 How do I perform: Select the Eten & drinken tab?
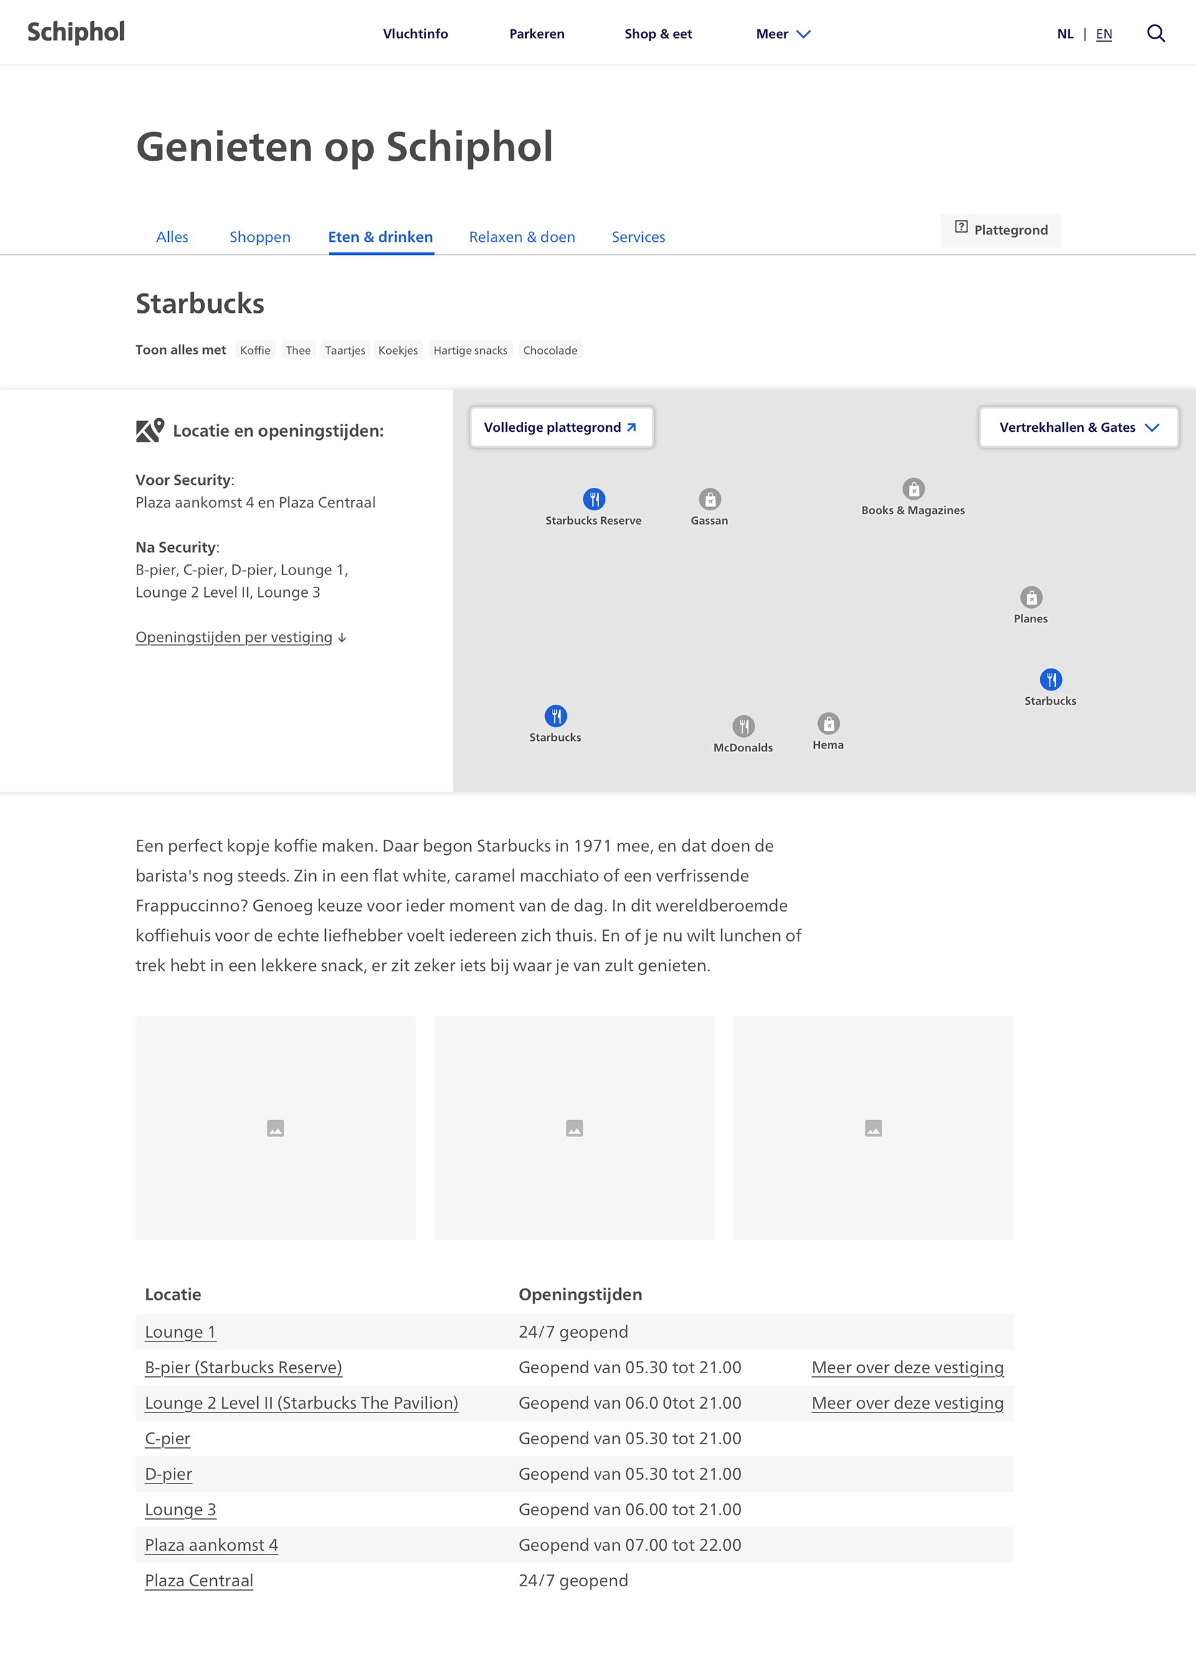[x=381, y=237]
